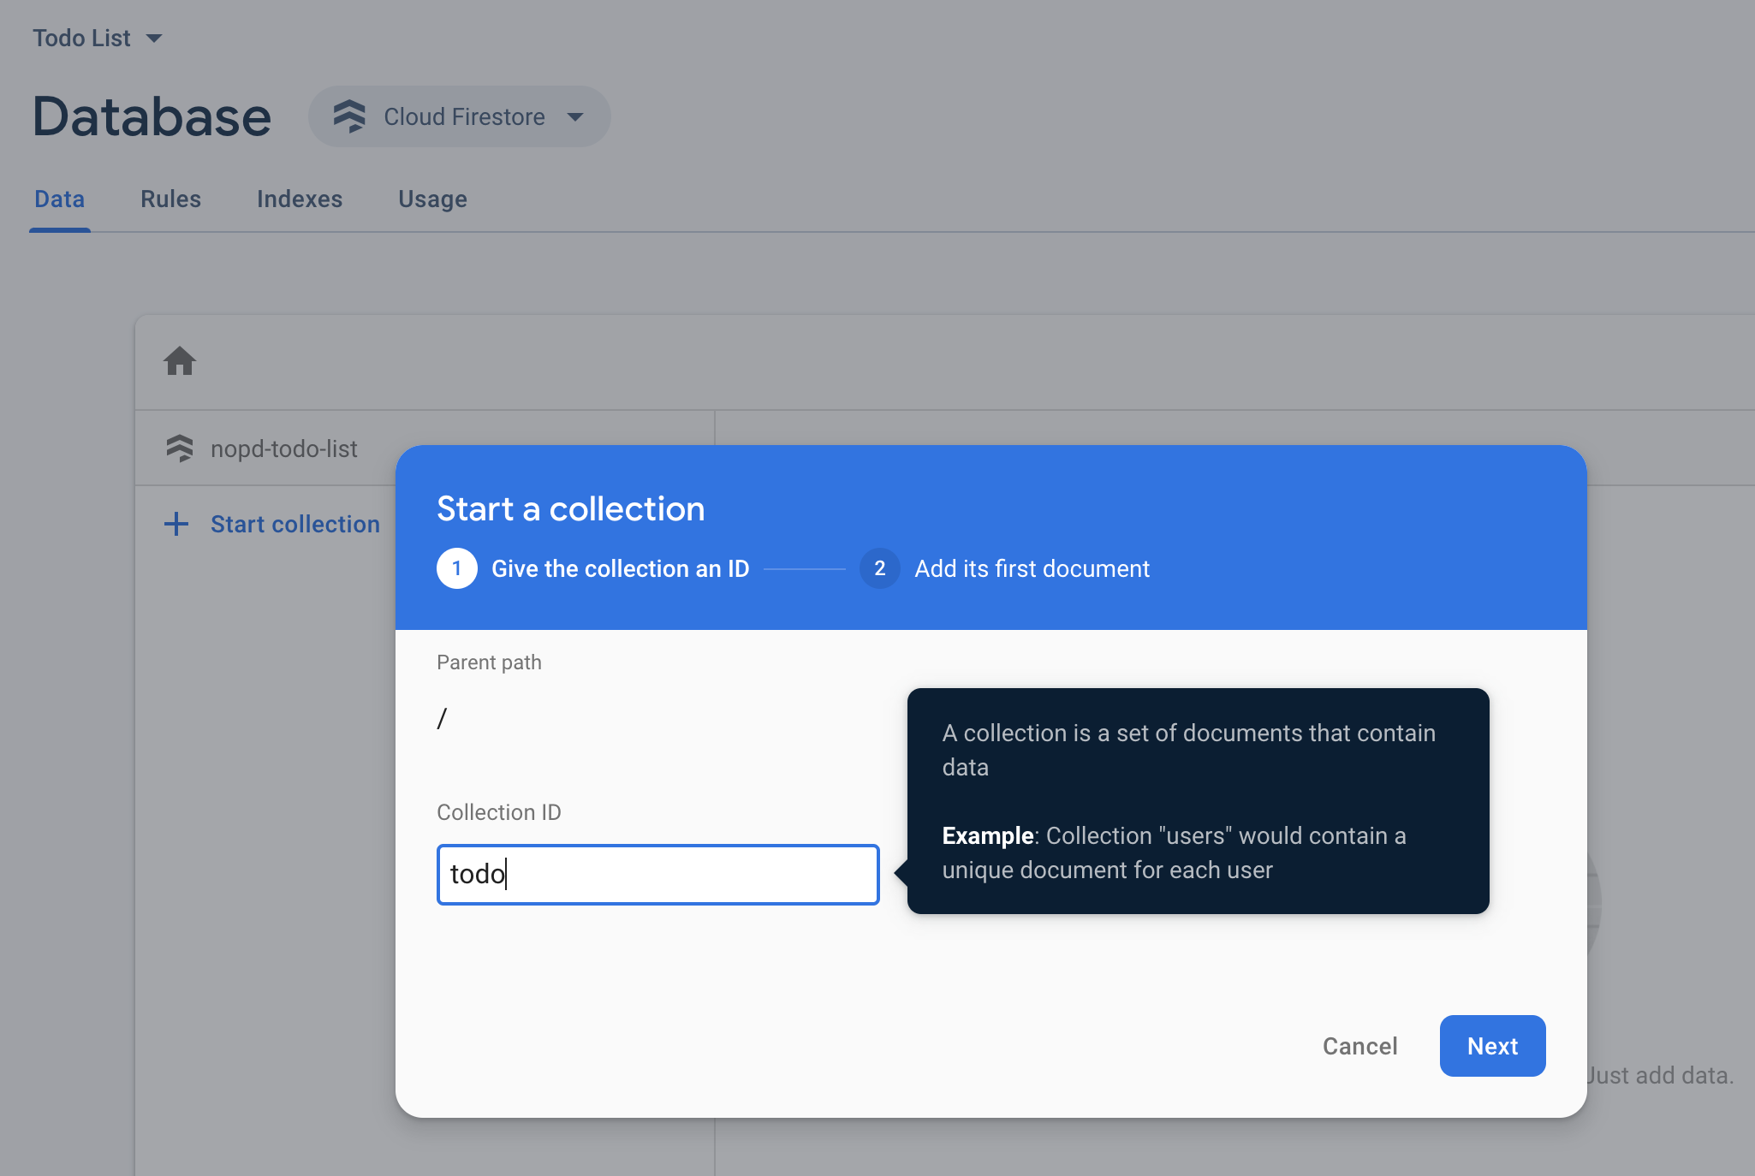
Task: Expand the Cloud Firestore database selector arrow
Action: coord(575,116)
